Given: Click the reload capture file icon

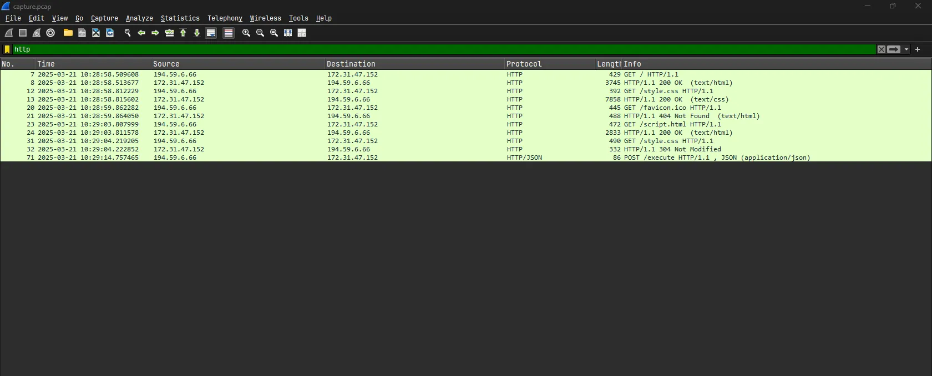Looking at the screenshot, I should click(x=110, y=33).
